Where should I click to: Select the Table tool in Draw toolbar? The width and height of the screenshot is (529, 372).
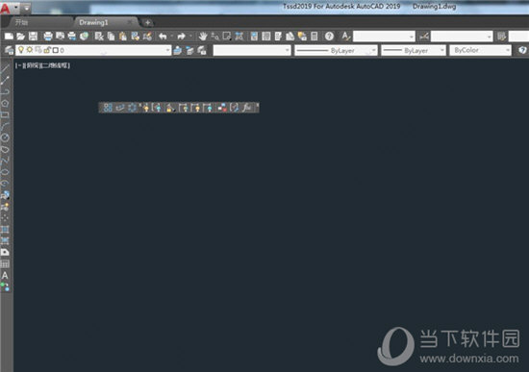click(5, 263)
